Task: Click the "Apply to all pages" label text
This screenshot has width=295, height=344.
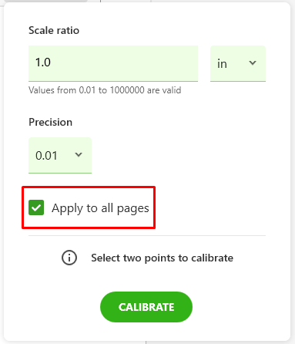Action: [100, 208]
